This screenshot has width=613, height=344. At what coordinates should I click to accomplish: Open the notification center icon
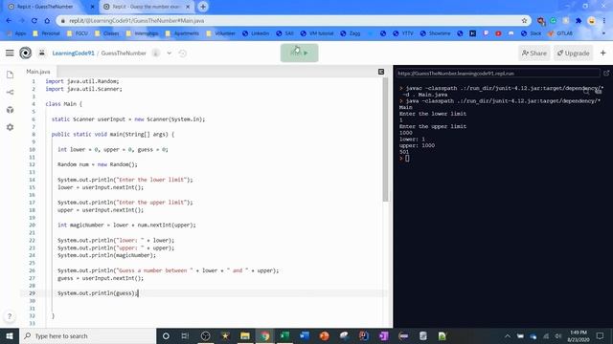coord(600,335)
